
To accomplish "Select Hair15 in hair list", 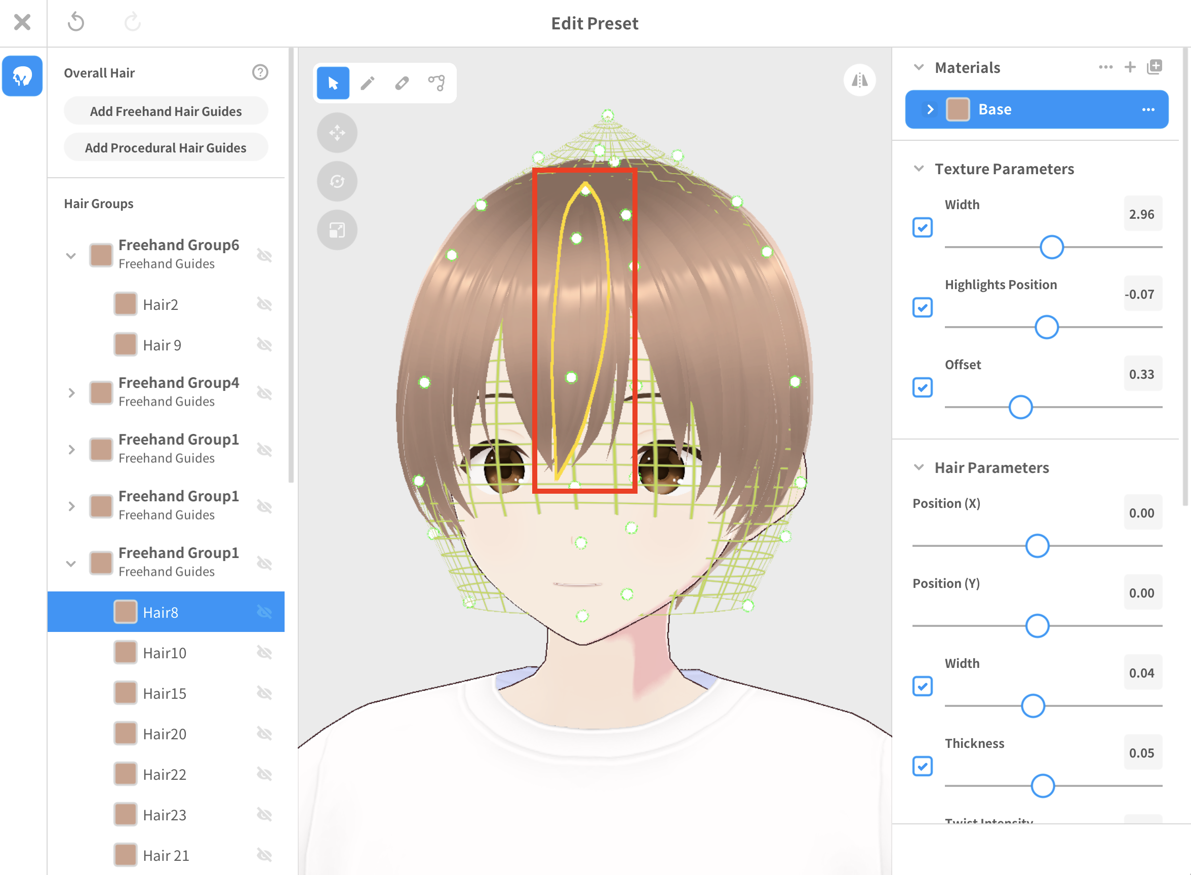I will pos(166,693).
